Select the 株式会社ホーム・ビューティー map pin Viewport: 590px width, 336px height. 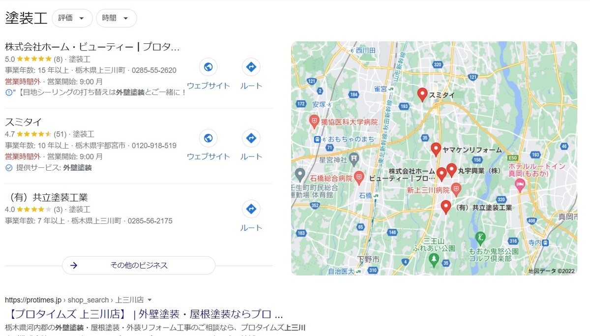(442, 174)
